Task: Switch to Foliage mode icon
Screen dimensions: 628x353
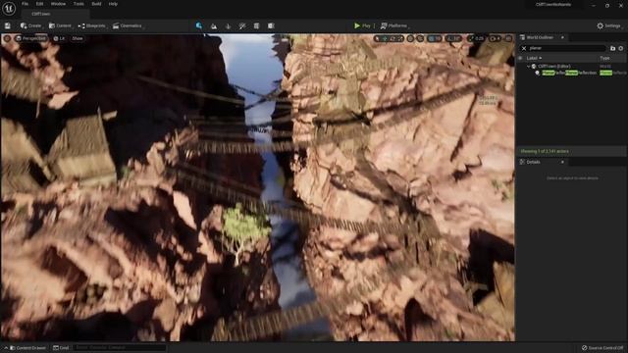Action: (x=228, y=26)
